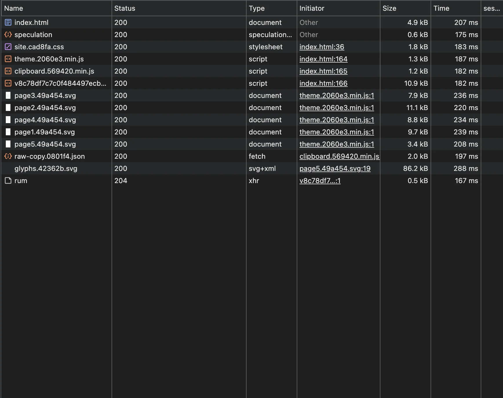Click the 11.1 kB size value
The height and width of the screenshot is (398, 503).
417,107
